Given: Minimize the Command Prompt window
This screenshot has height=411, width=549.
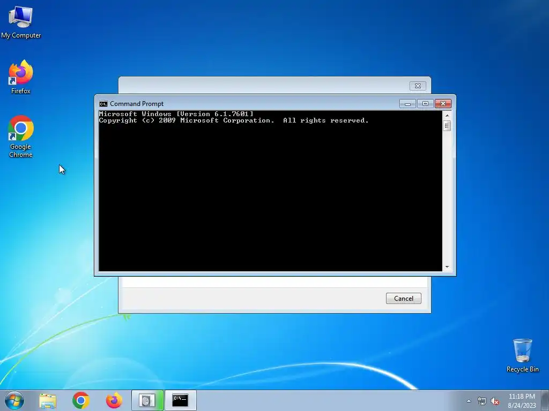Looking at the screenshot, I should (407, 104).
